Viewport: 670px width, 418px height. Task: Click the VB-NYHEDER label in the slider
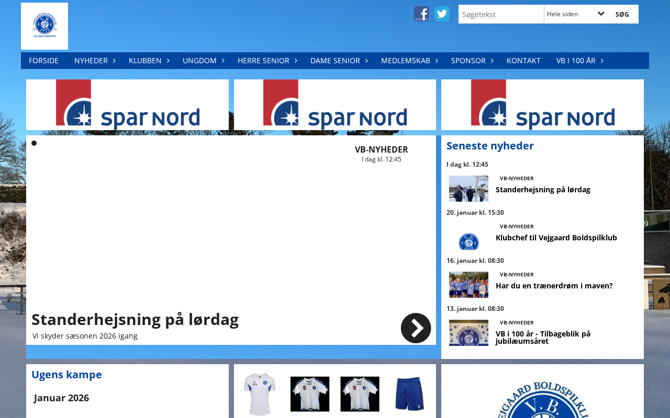tap(382, 149)
